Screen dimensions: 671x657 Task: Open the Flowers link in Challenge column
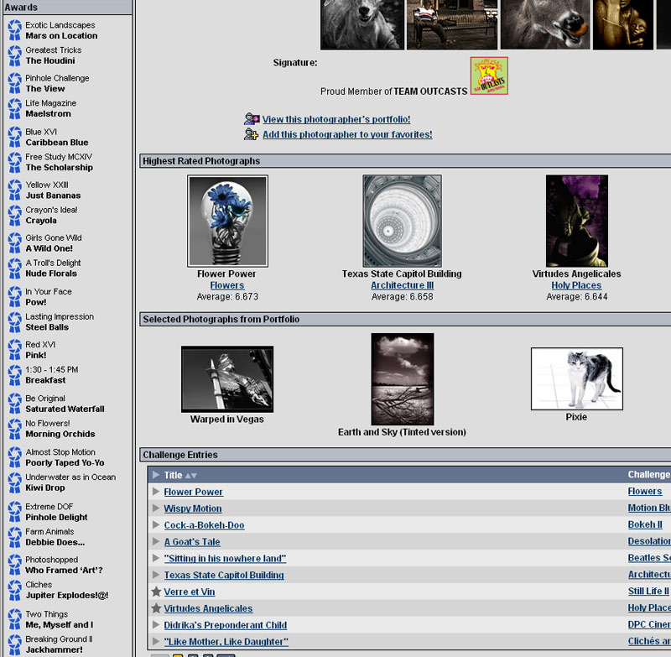coord(645,492)
